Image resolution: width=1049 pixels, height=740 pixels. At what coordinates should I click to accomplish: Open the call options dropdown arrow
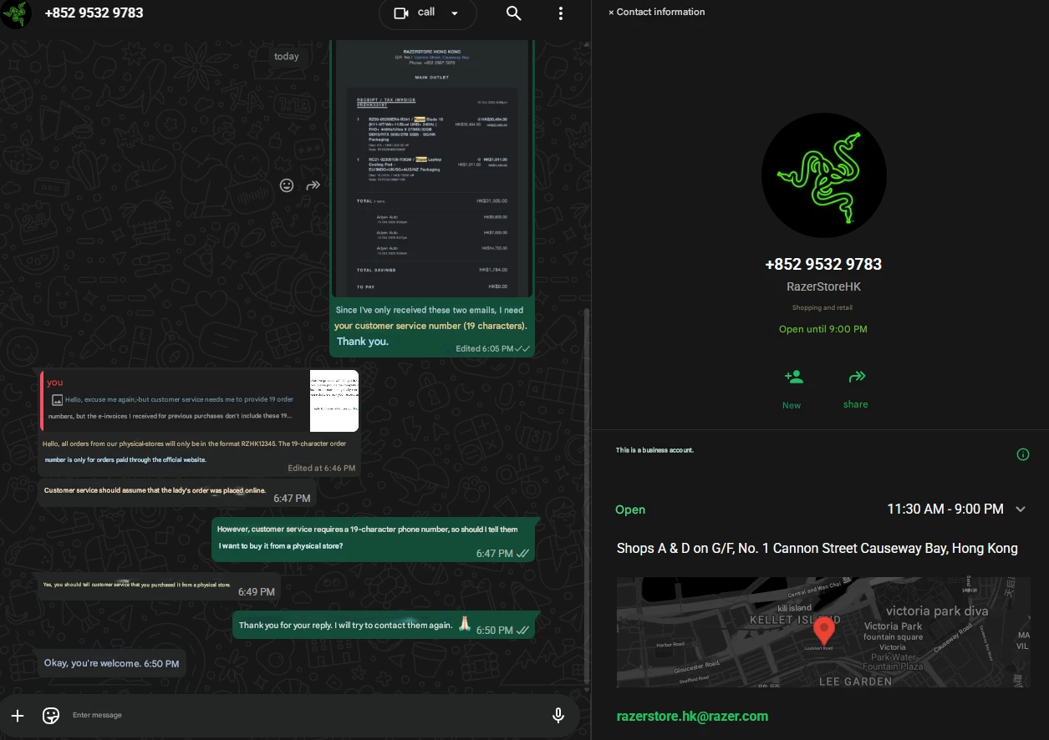[455, 13]
